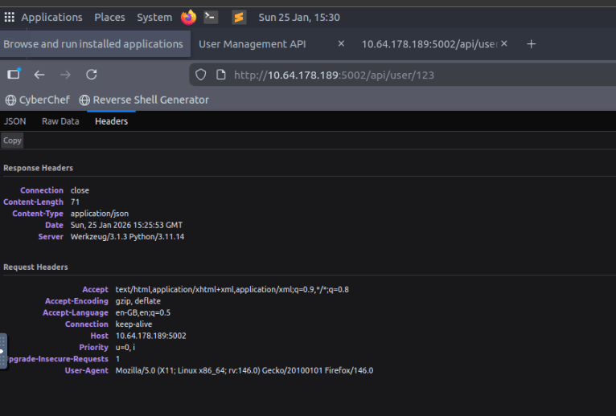Click the Copy button
616x416 pixels.
click(12, 141)
